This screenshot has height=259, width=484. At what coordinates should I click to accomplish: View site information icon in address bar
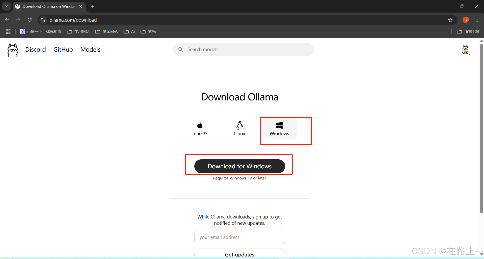point(43,20)
